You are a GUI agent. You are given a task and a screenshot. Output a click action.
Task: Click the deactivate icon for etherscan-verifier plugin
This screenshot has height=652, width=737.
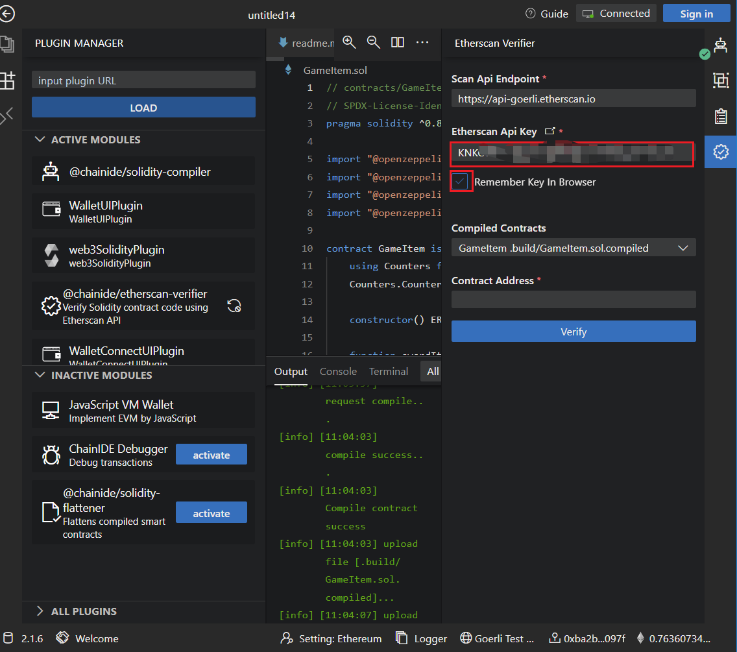coord(234,306)
